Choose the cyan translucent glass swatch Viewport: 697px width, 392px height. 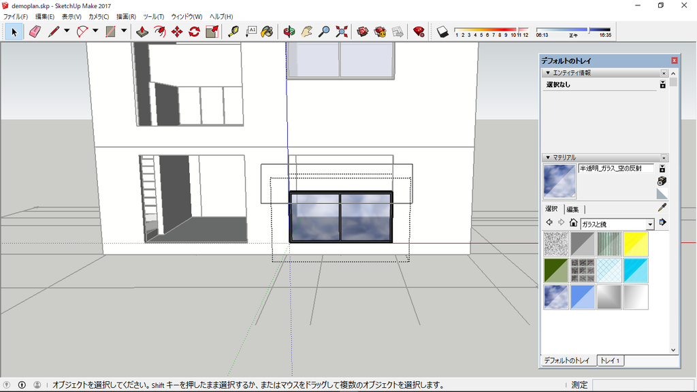click(x=636, y=270)
